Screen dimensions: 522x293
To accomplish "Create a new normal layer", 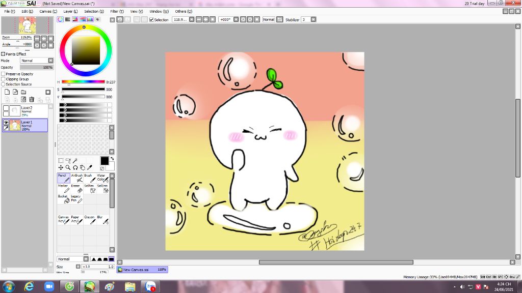I will 7,92.
